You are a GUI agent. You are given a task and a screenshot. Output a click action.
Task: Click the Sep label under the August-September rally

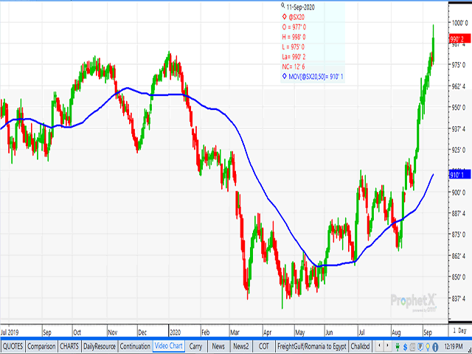[x=428, y=333]
